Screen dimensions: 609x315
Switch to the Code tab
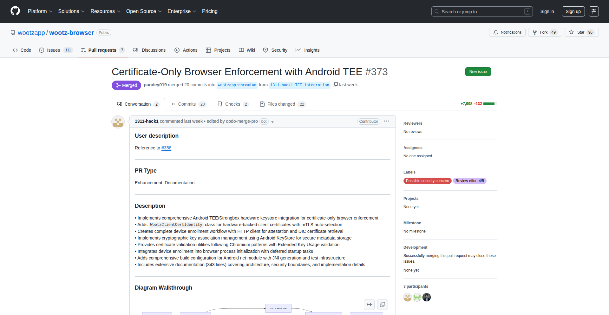pyautogui.click(x=22, y=50)
